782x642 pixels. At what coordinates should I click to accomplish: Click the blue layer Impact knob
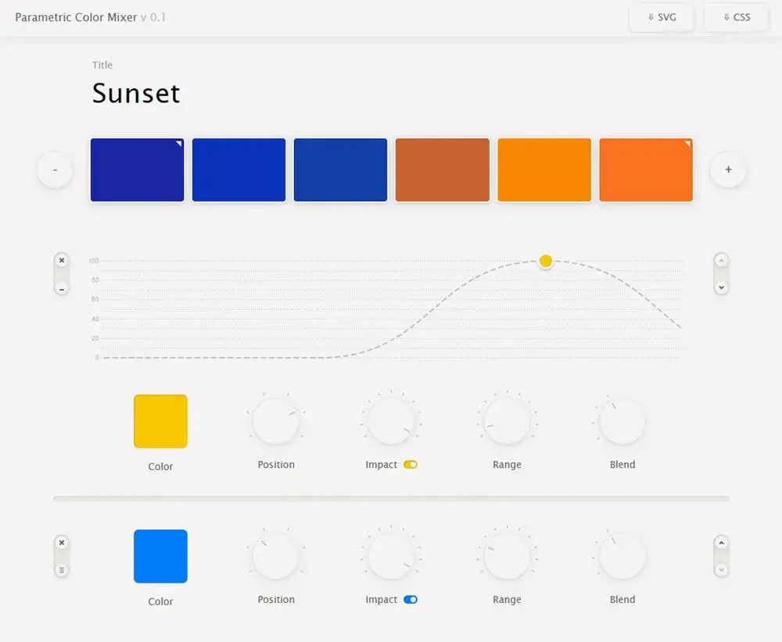click(x=392, y=556)
